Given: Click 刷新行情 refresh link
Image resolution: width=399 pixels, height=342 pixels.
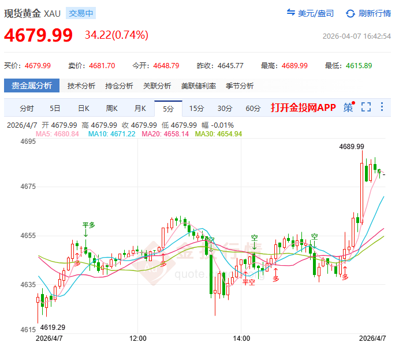Looking at the screenshot, I should tap(375, 13).
